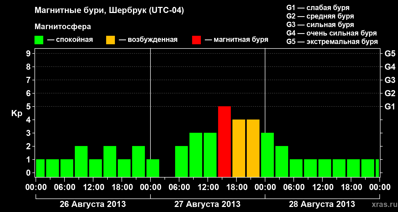The height and width of the screenshot is (212, 398).
Task: Click the orange 'возбужденная' legend swatch
Action: (110, 40)
